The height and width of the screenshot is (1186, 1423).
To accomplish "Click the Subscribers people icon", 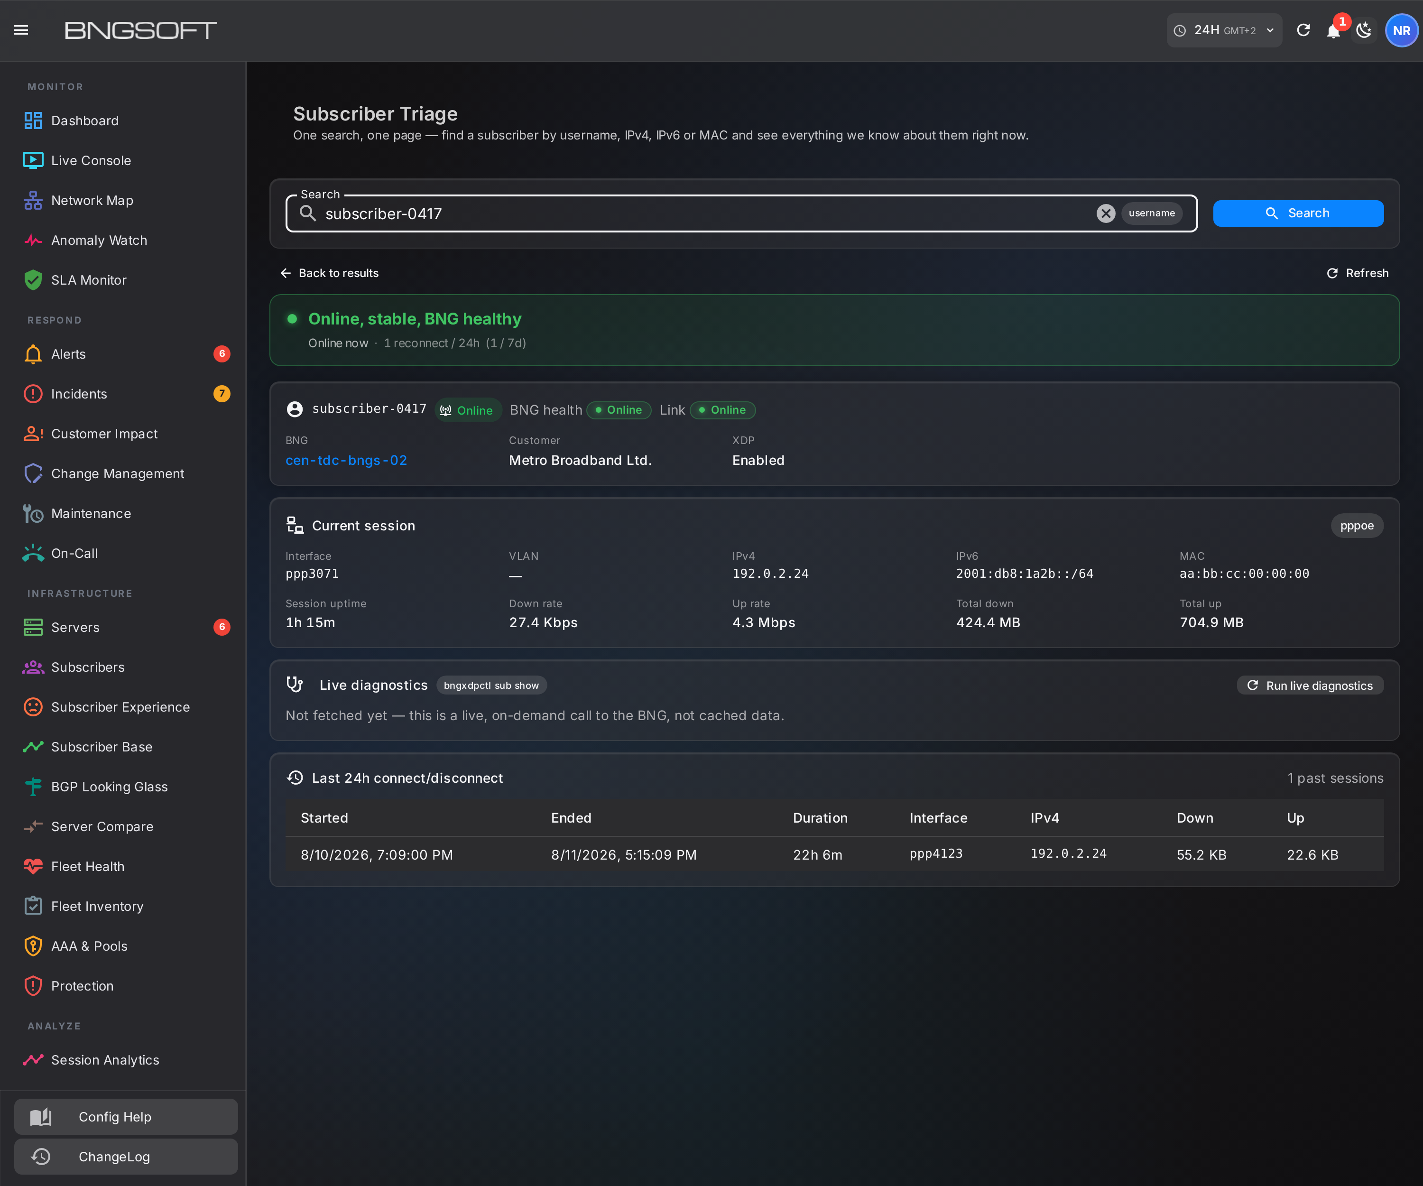I will [33, 667].
